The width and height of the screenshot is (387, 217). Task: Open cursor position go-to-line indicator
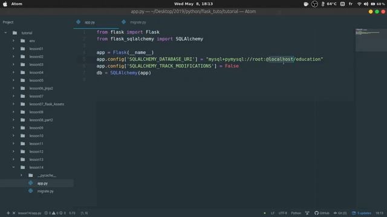click(x=85, y=213)
